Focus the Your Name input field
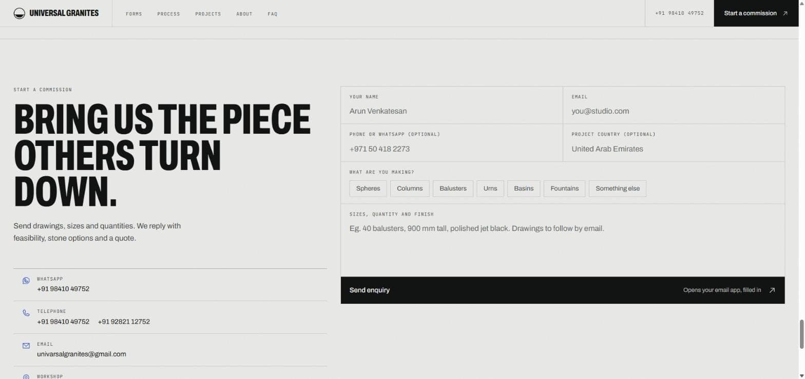This screenshot has height=379, width=805. (x=452, y=111)
